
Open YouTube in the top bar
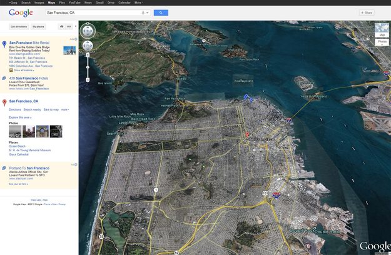74,2
